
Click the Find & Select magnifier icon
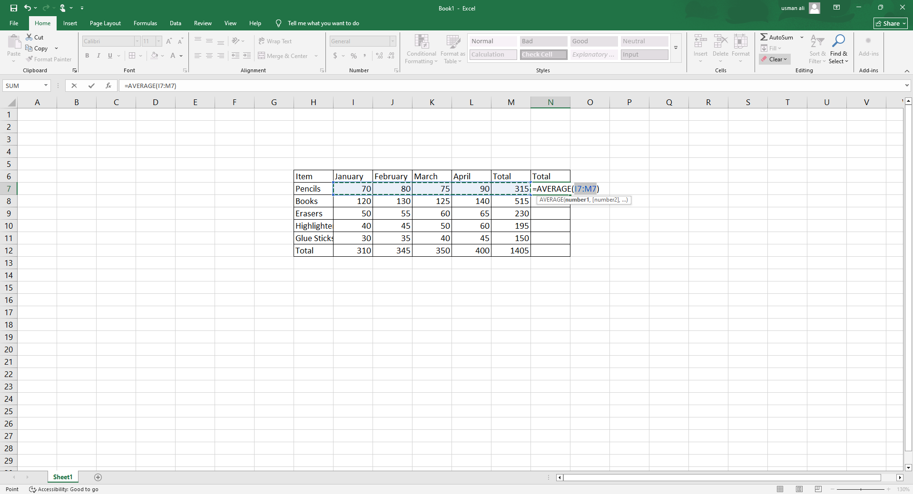838,41
